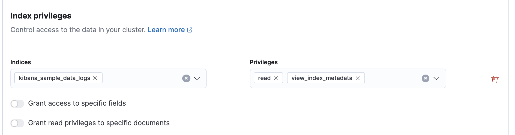The height and width of the screenshot is (135, 515).
Task: Click the Indices field label
Action: click(21, 62)
